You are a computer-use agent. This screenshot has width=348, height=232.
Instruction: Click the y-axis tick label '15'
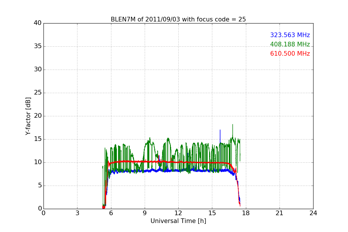38,139
